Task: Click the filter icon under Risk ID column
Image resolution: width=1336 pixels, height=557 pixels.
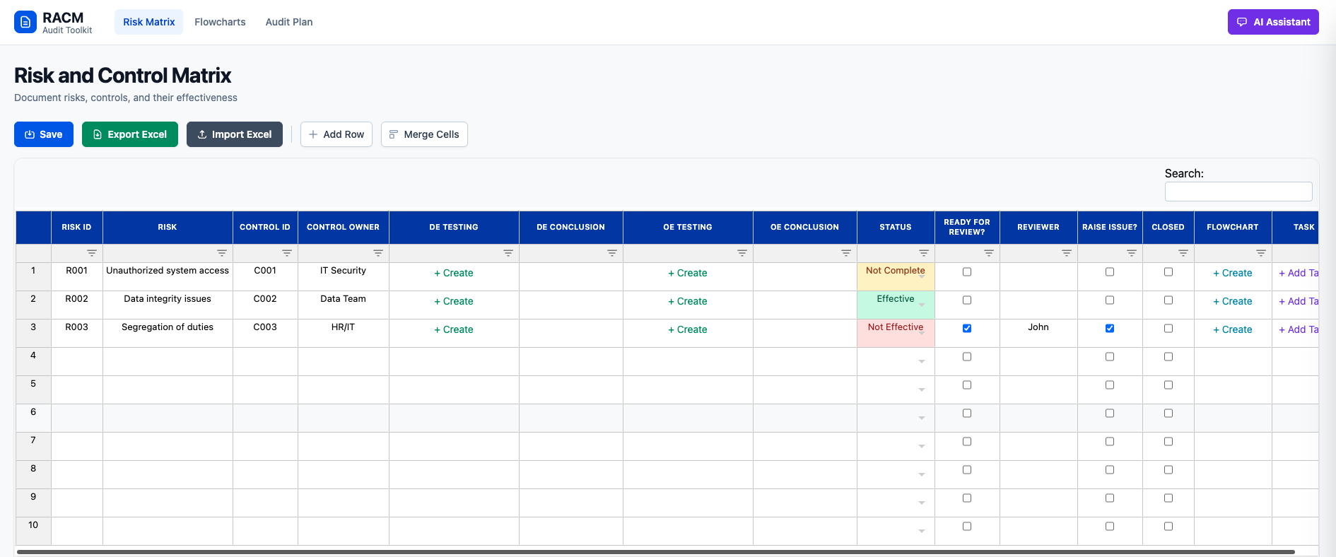Action: point(92,253)
